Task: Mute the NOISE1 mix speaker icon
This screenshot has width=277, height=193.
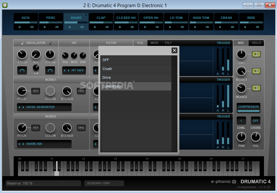Action: pyautogui.click(x=256, y=71)
